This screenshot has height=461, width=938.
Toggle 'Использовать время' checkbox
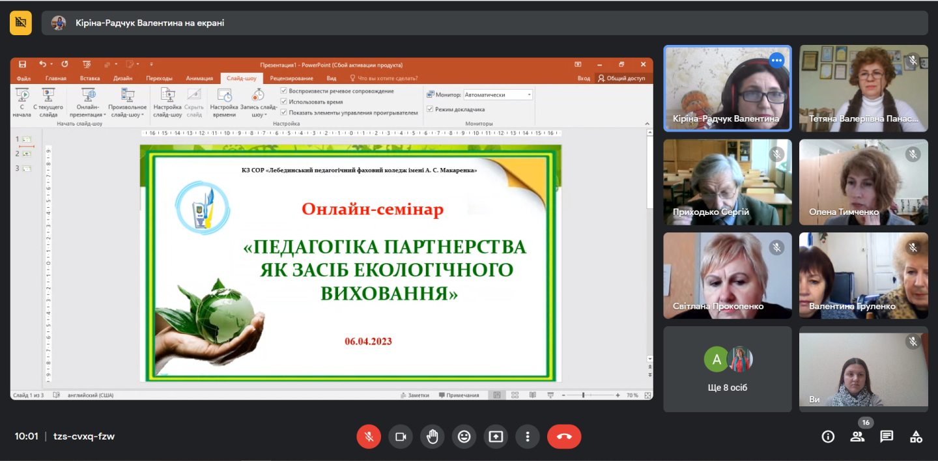click(283, 102)
